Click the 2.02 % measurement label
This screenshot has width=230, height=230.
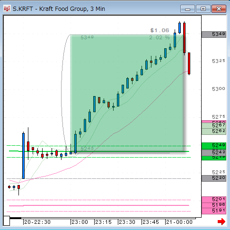pos(159,37)
